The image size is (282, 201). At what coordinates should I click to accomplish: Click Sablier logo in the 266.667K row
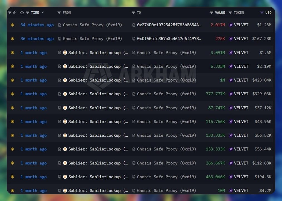[65, 163]
